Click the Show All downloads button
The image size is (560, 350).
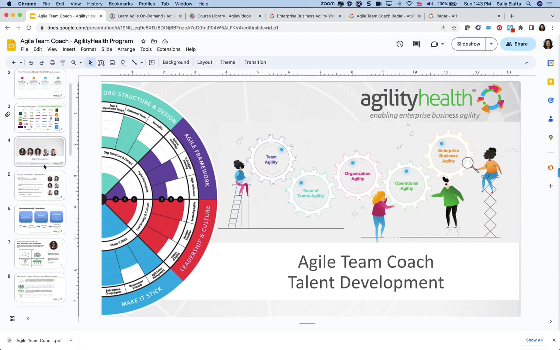point(534,340)
